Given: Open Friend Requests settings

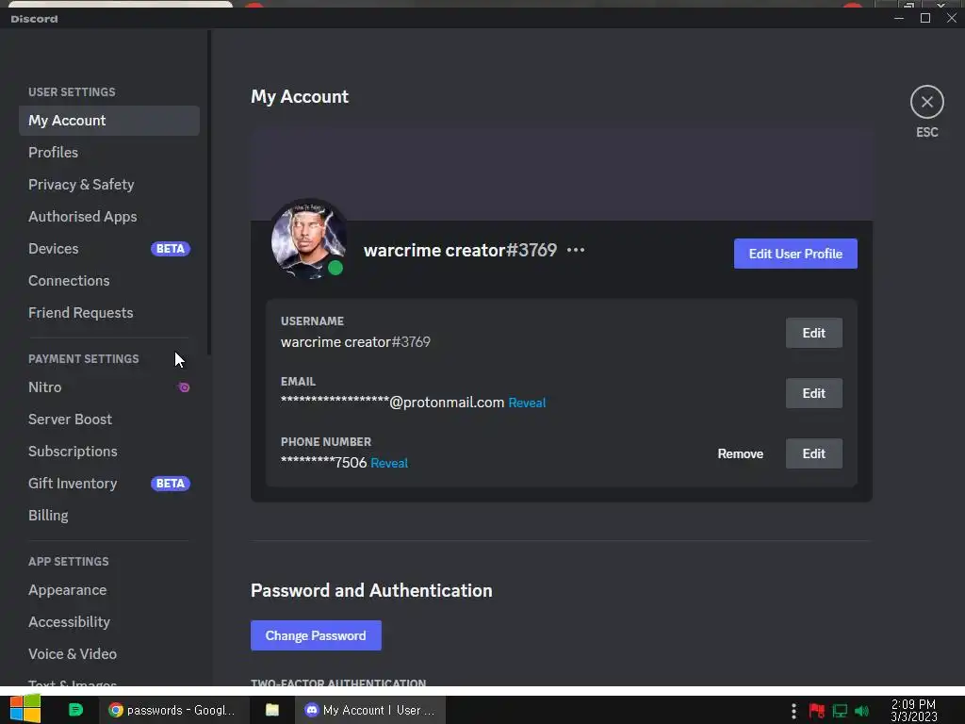Looking at the screenshot, I should tap(109, 313).
